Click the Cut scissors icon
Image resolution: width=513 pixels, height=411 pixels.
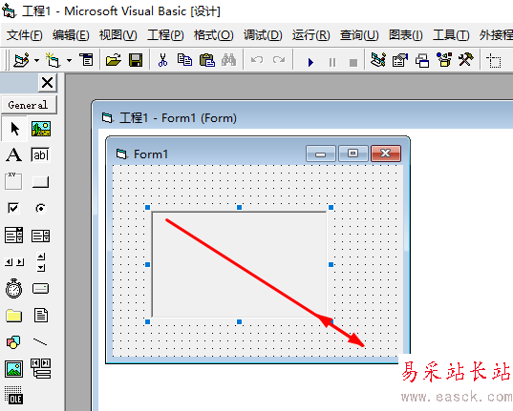[162, 60]
